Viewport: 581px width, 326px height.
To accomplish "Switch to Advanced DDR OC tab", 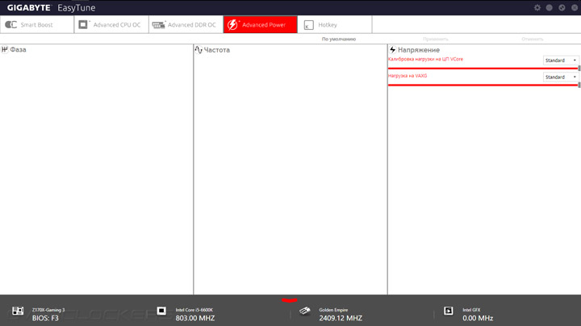I will [186, 25].
